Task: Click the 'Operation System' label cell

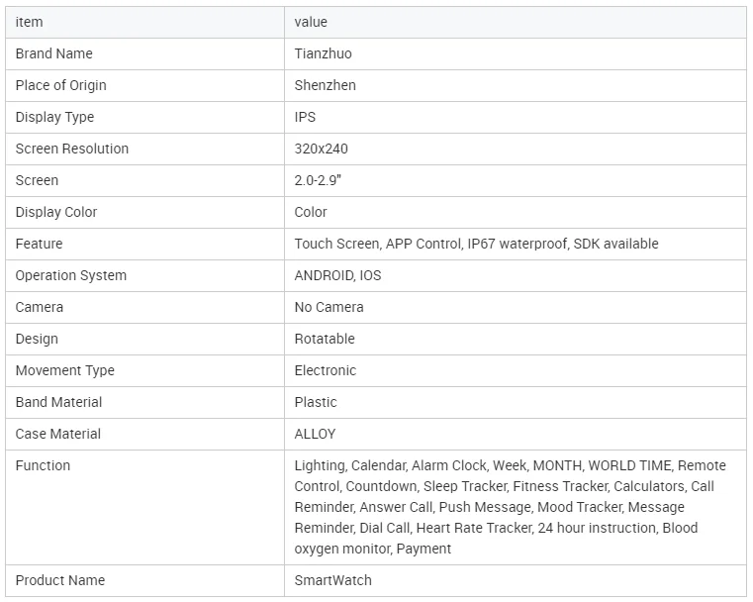Action: (x=70, y=275)
